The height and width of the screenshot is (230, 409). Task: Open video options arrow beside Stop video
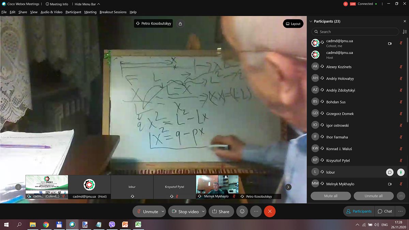point(203,211)
